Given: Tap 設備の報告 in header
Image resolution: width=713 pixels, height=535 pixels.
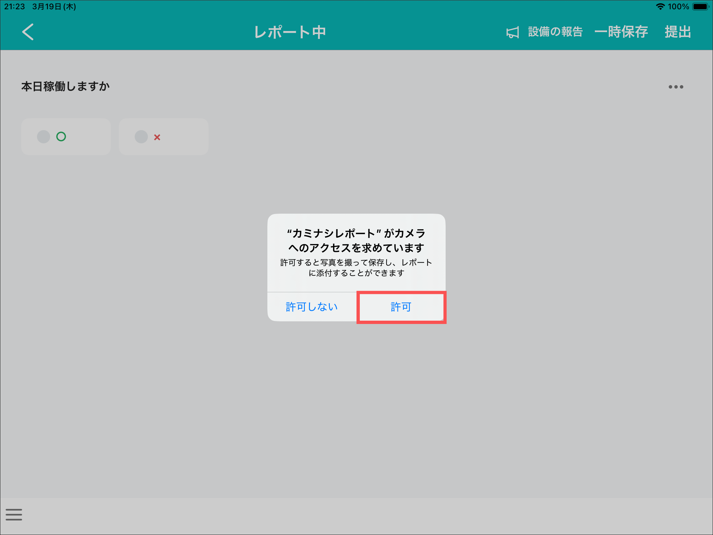Looking at the screenshot, I should pyautogui.click(x=555, y=32).
